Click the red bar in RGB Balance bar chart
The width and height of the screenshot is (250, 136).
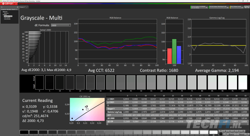(x=169, y=56)
